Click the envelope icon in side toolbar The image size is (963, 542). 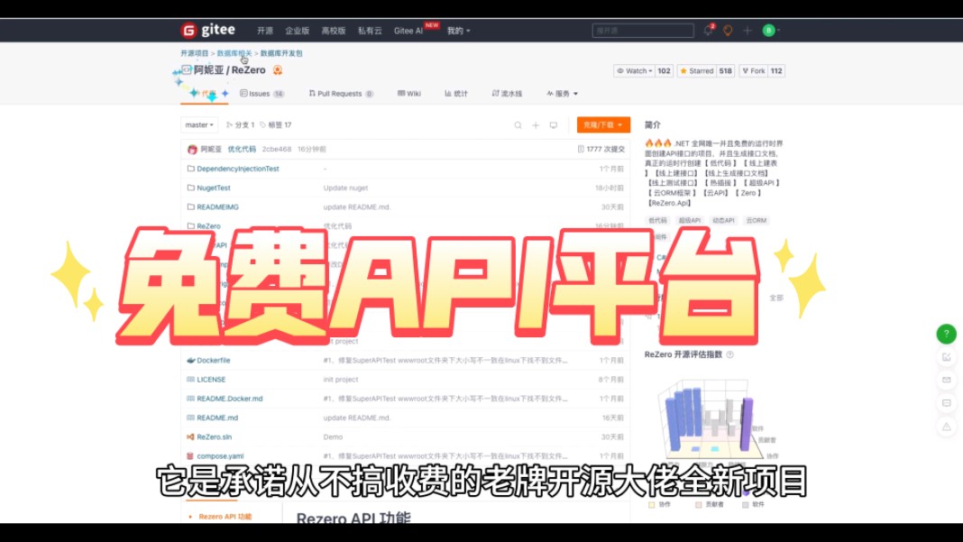coord(947,380)
